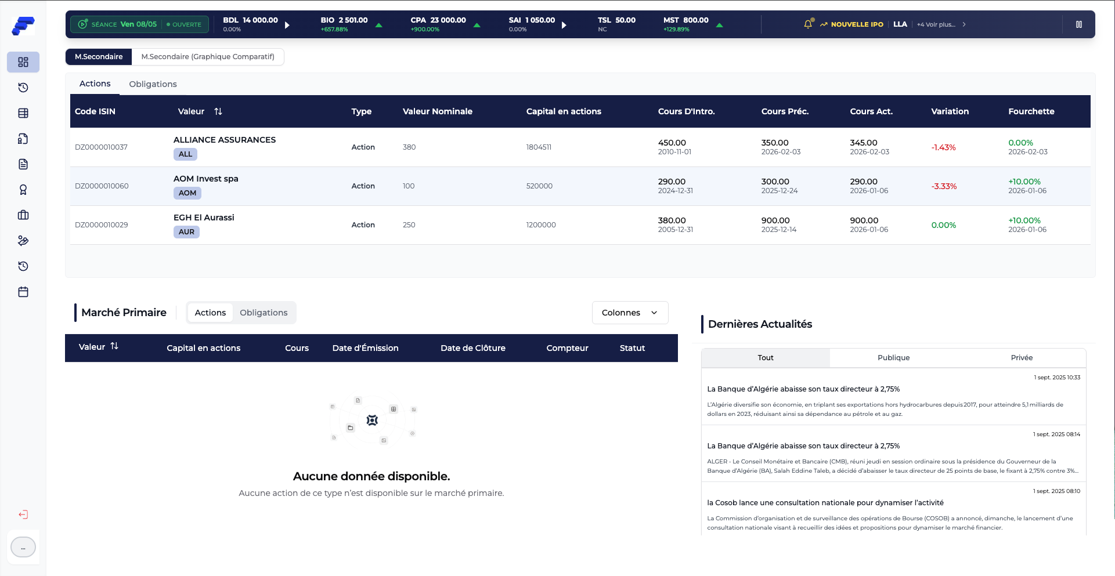Click the Fourchette column header
Image resolution: width=1115 pixels, height=576 pixels.
(x=1031, y=111)
